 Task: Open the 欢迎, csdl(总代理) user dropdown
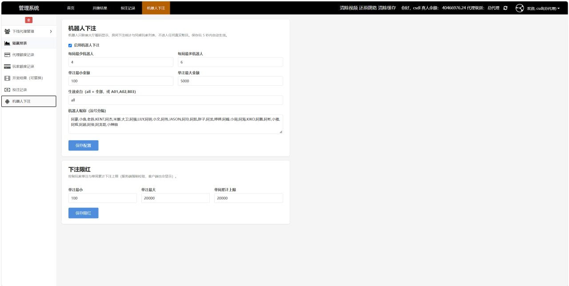point(543,8)
